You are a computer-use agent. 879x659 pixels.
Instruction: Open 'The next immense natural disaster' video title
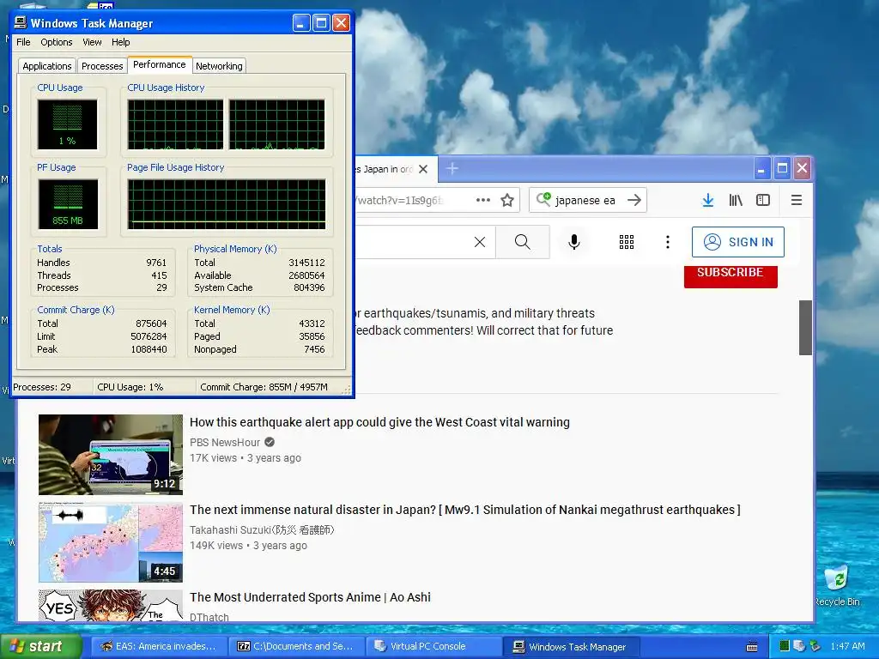464,510
